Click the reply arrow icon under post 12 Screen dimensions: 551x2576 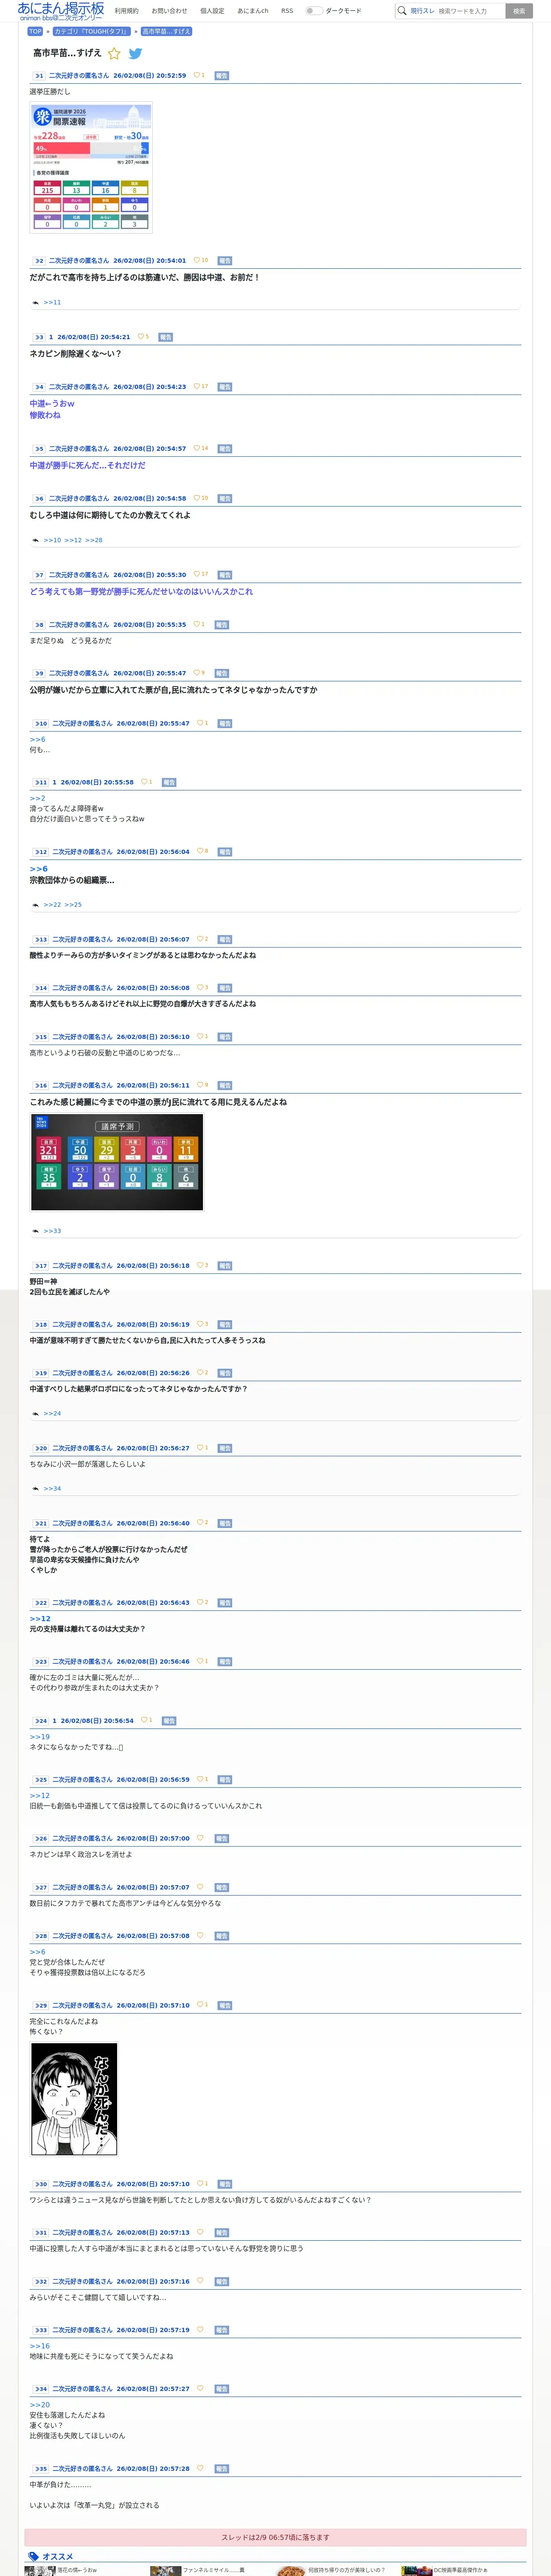[35, 905]
